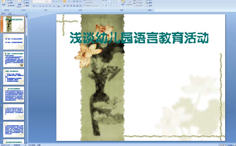Toggle Underline formatting

click(40, 6)
